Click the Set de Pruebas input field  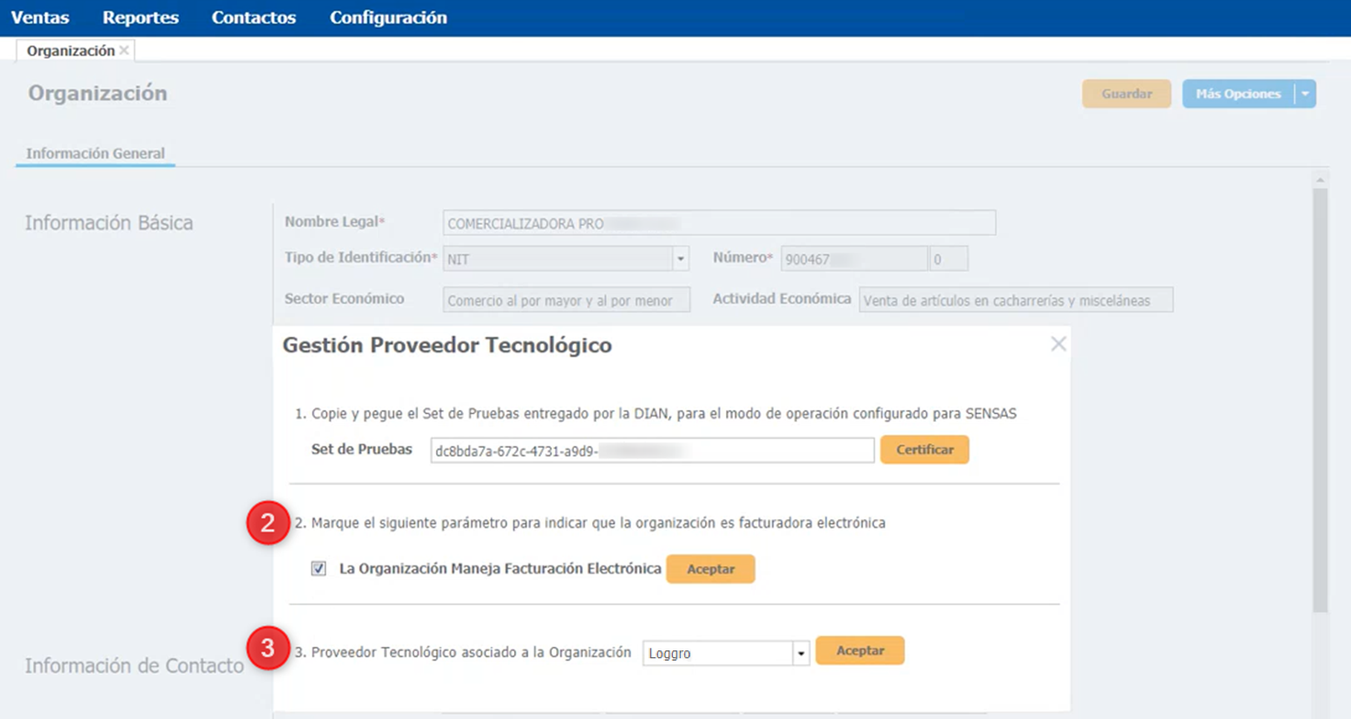pos(651,451)
